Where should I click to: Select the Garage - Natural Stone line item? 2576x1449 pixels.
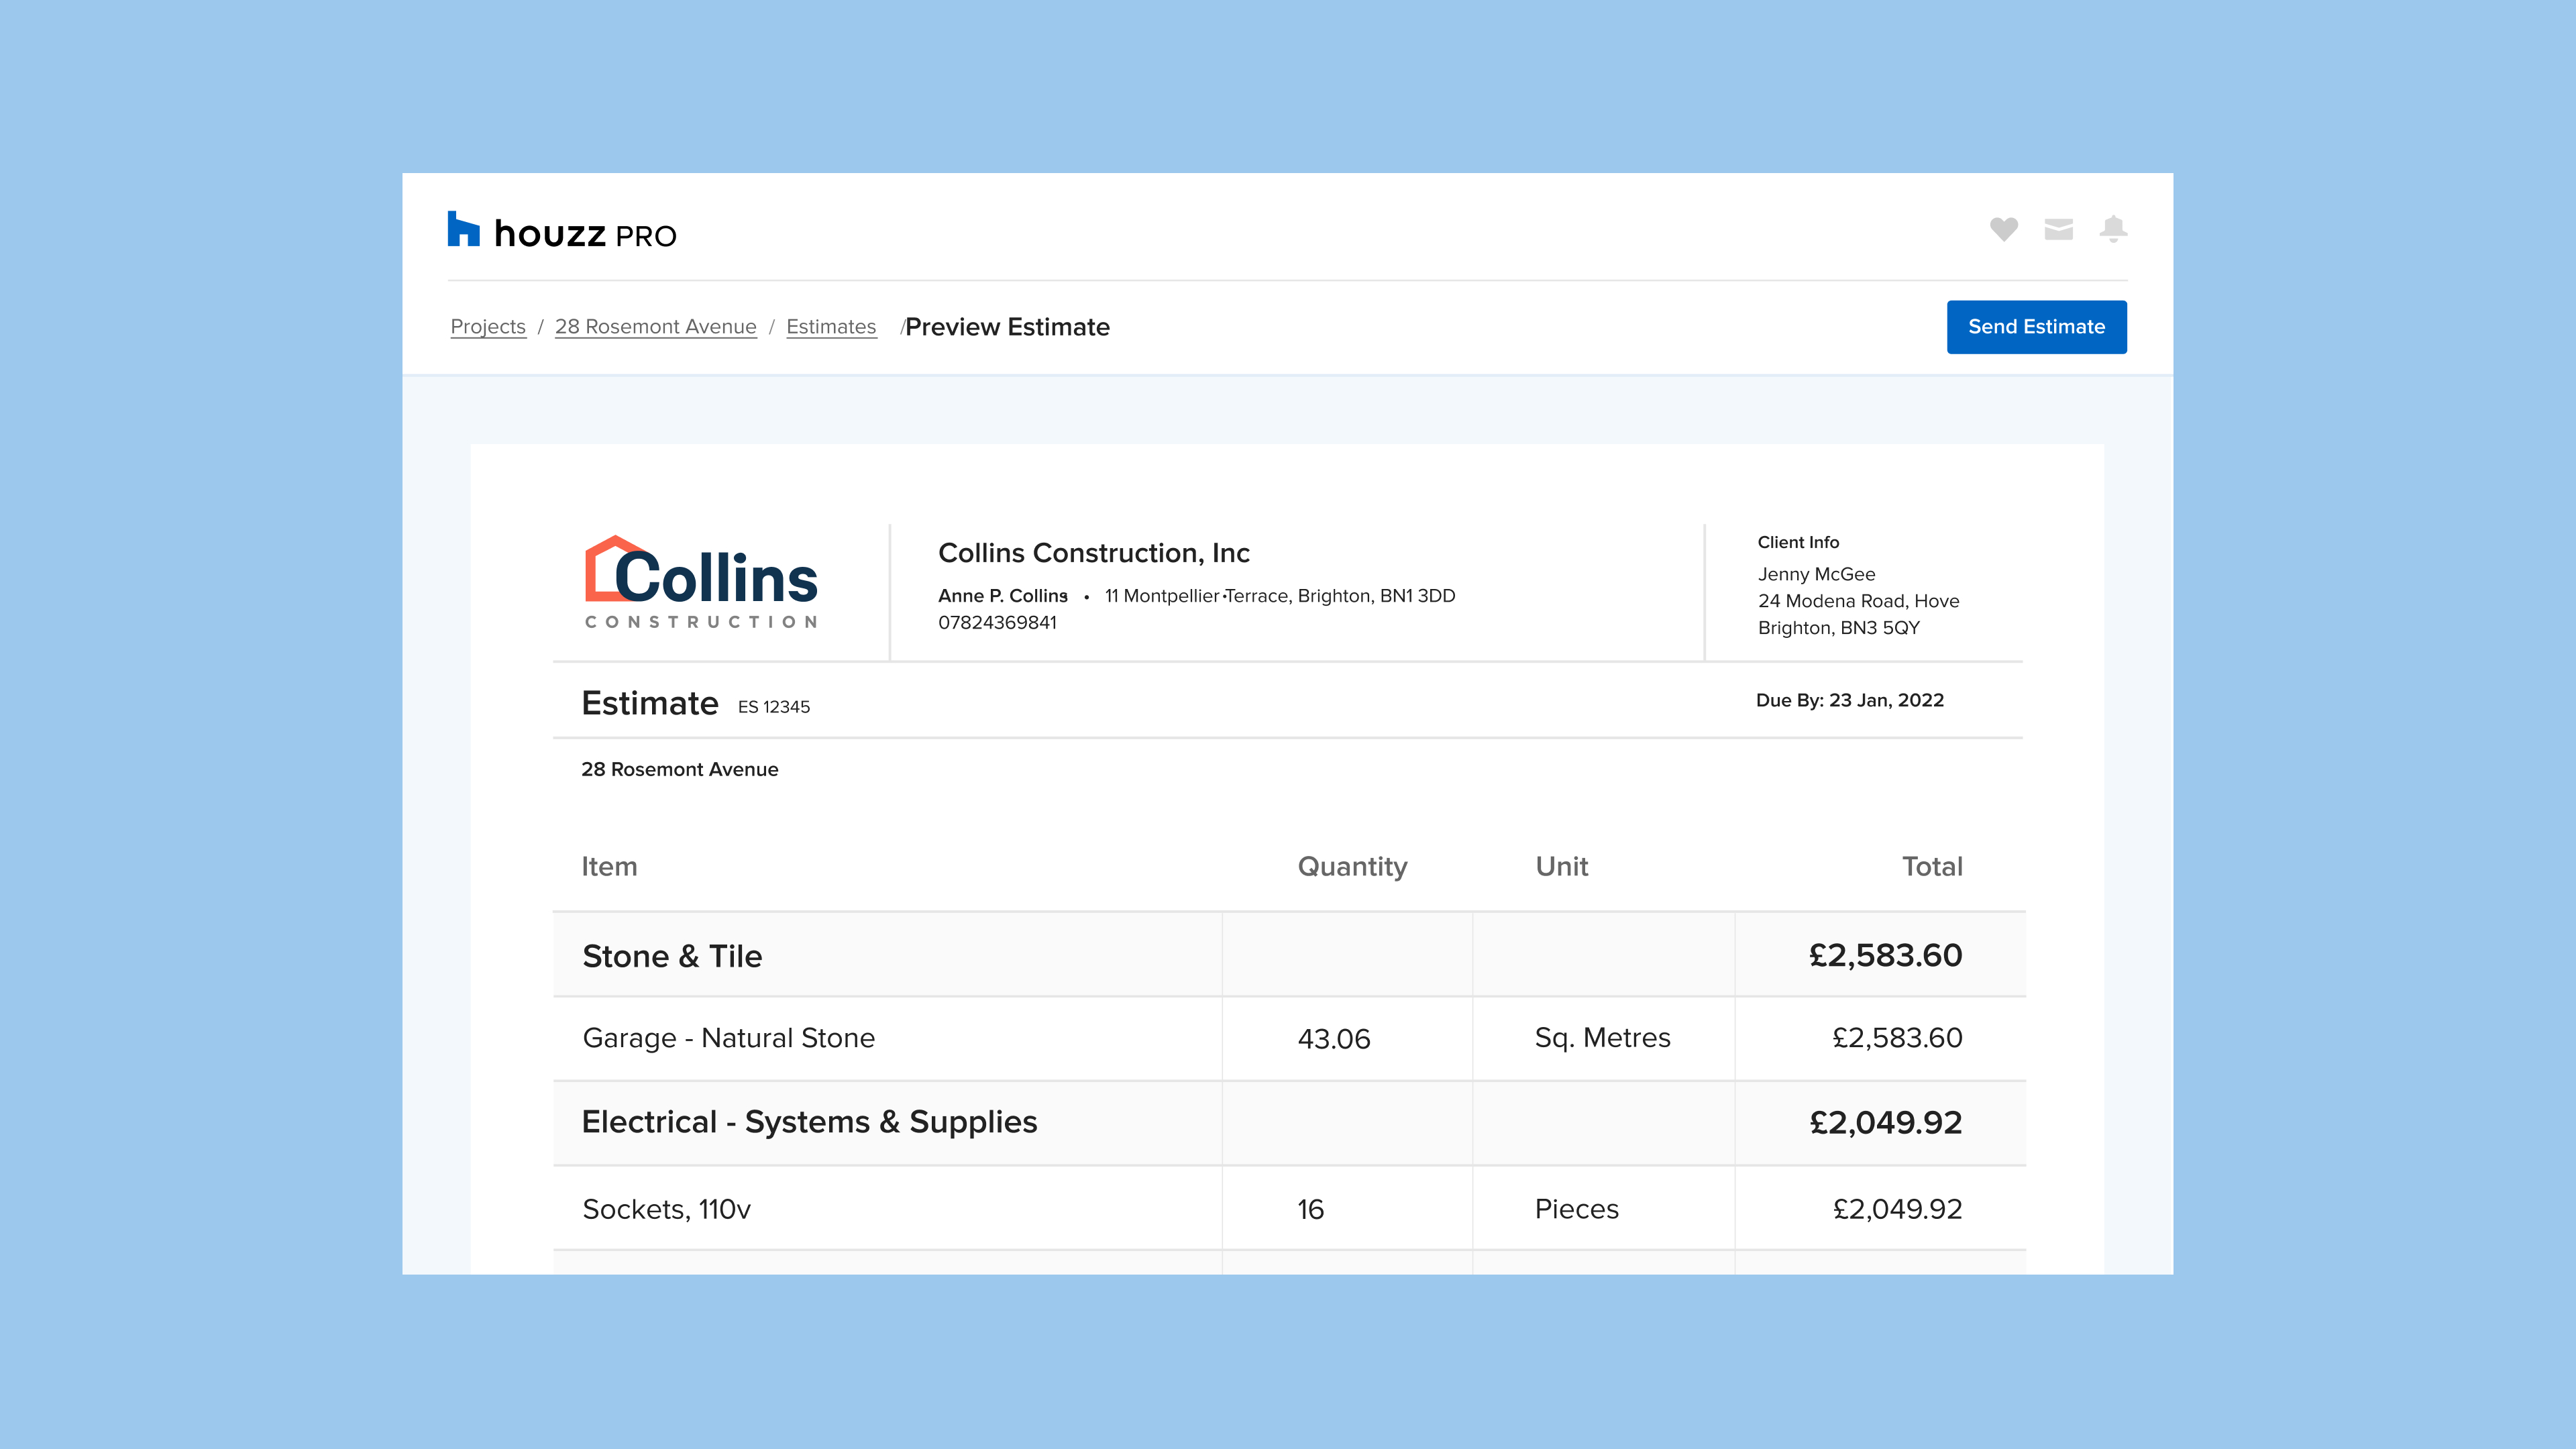tap(728, 1038)
